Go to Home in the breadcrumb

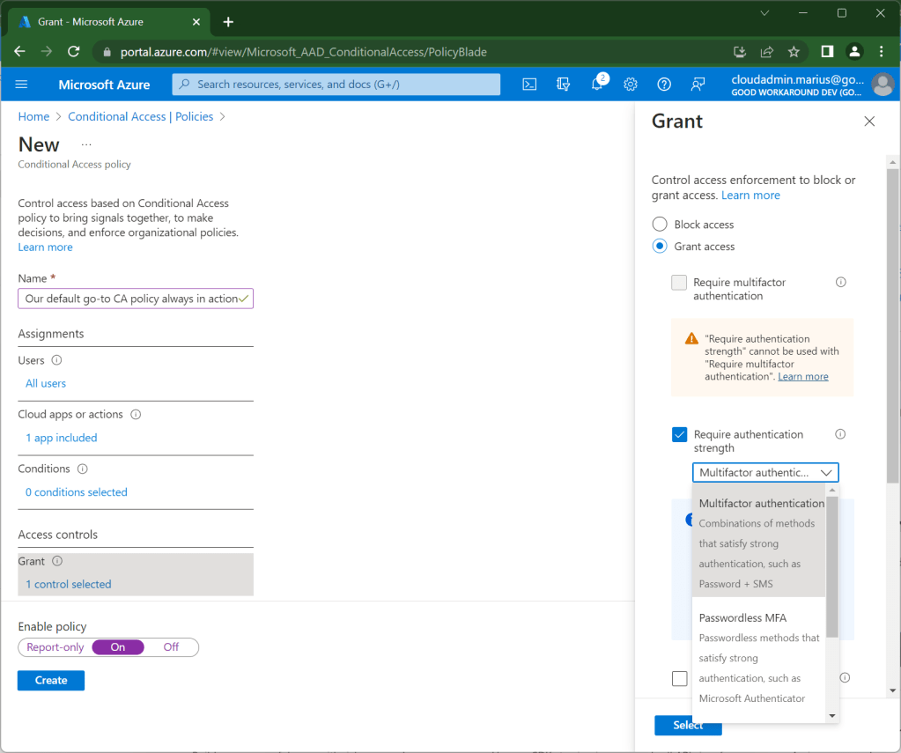[33, 116]
